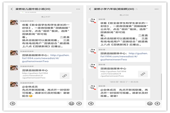Screen dimensions: 170x113
Task: Focus message input box in 梁桥小学六年级 chat
Action: click(x=120, y=103)
